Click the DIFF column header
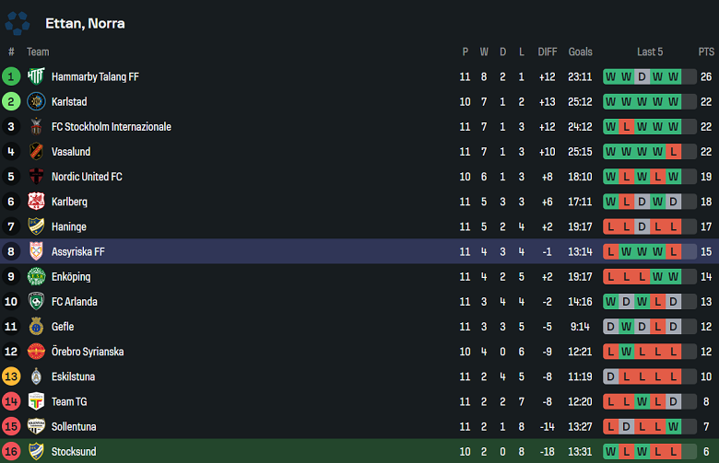 tap(548, 52)
